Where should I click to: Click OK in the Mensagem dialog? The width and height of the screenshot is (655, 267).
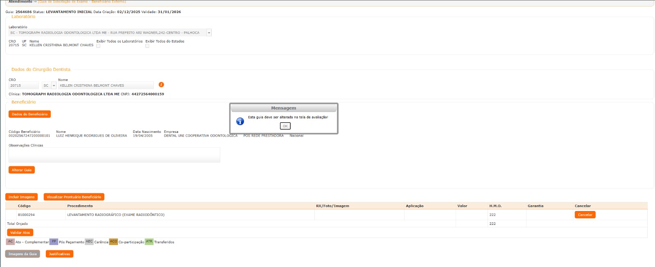pyautogui.click(x=285, y=126)
